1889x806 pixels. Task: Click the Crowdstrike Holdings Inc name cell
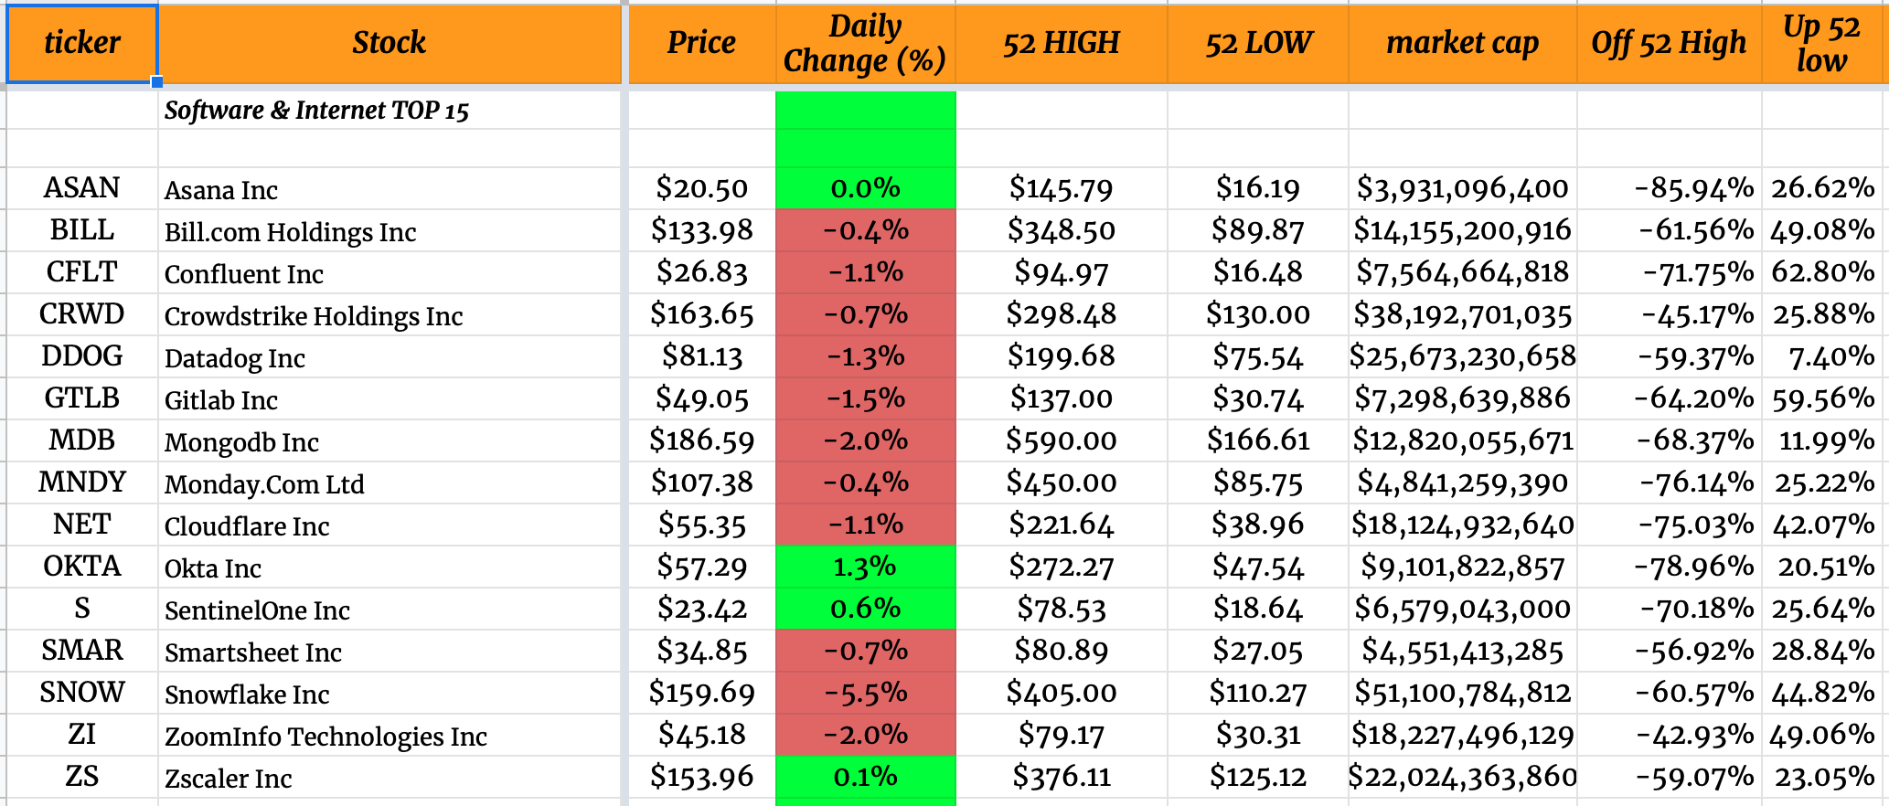click(314, 316)
